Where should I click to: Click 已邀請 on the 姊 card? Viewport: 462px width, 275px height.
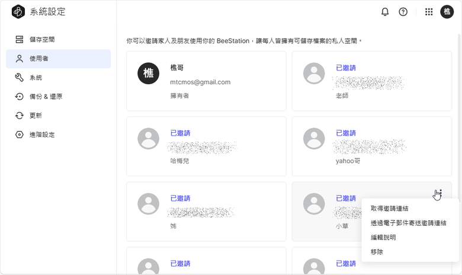[180, 199]
